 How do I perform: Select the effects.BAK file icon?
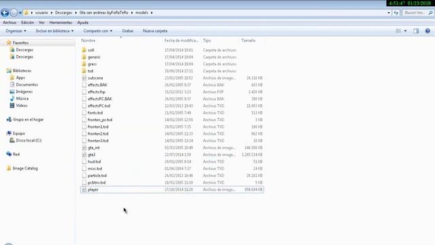tap(84, 85)
